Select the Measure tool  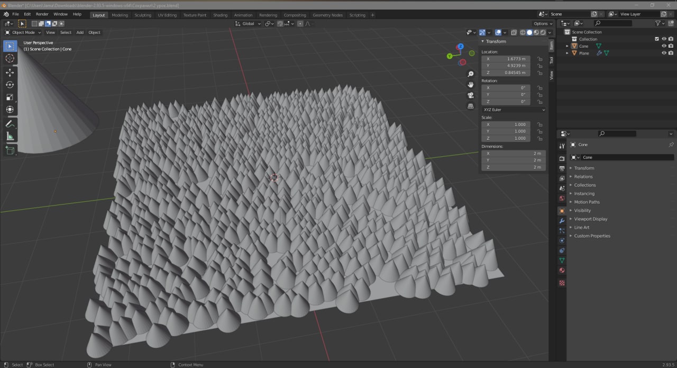[10, 136]
